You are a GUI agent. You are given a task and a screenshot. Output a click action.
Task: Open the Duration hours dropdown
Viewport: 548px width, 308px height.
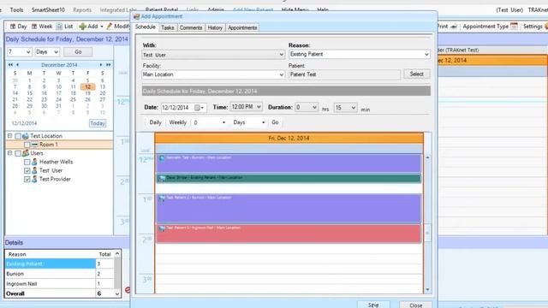coord(314,107)
